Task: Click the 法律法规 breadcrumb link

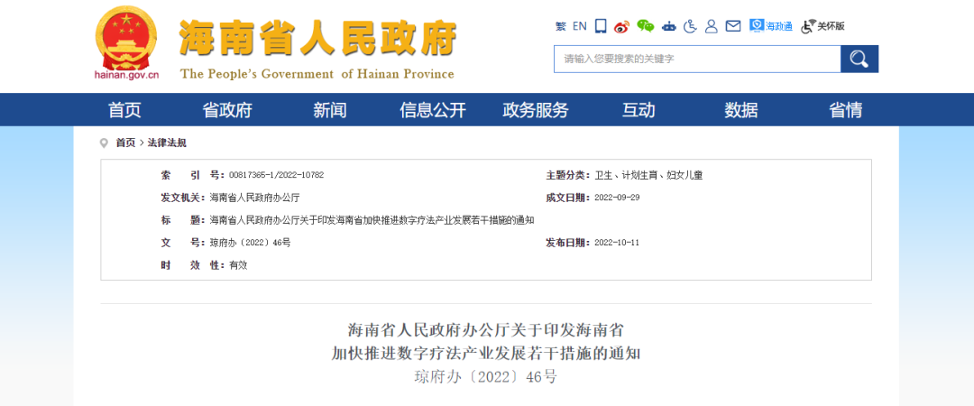Action: click(167, 143)
